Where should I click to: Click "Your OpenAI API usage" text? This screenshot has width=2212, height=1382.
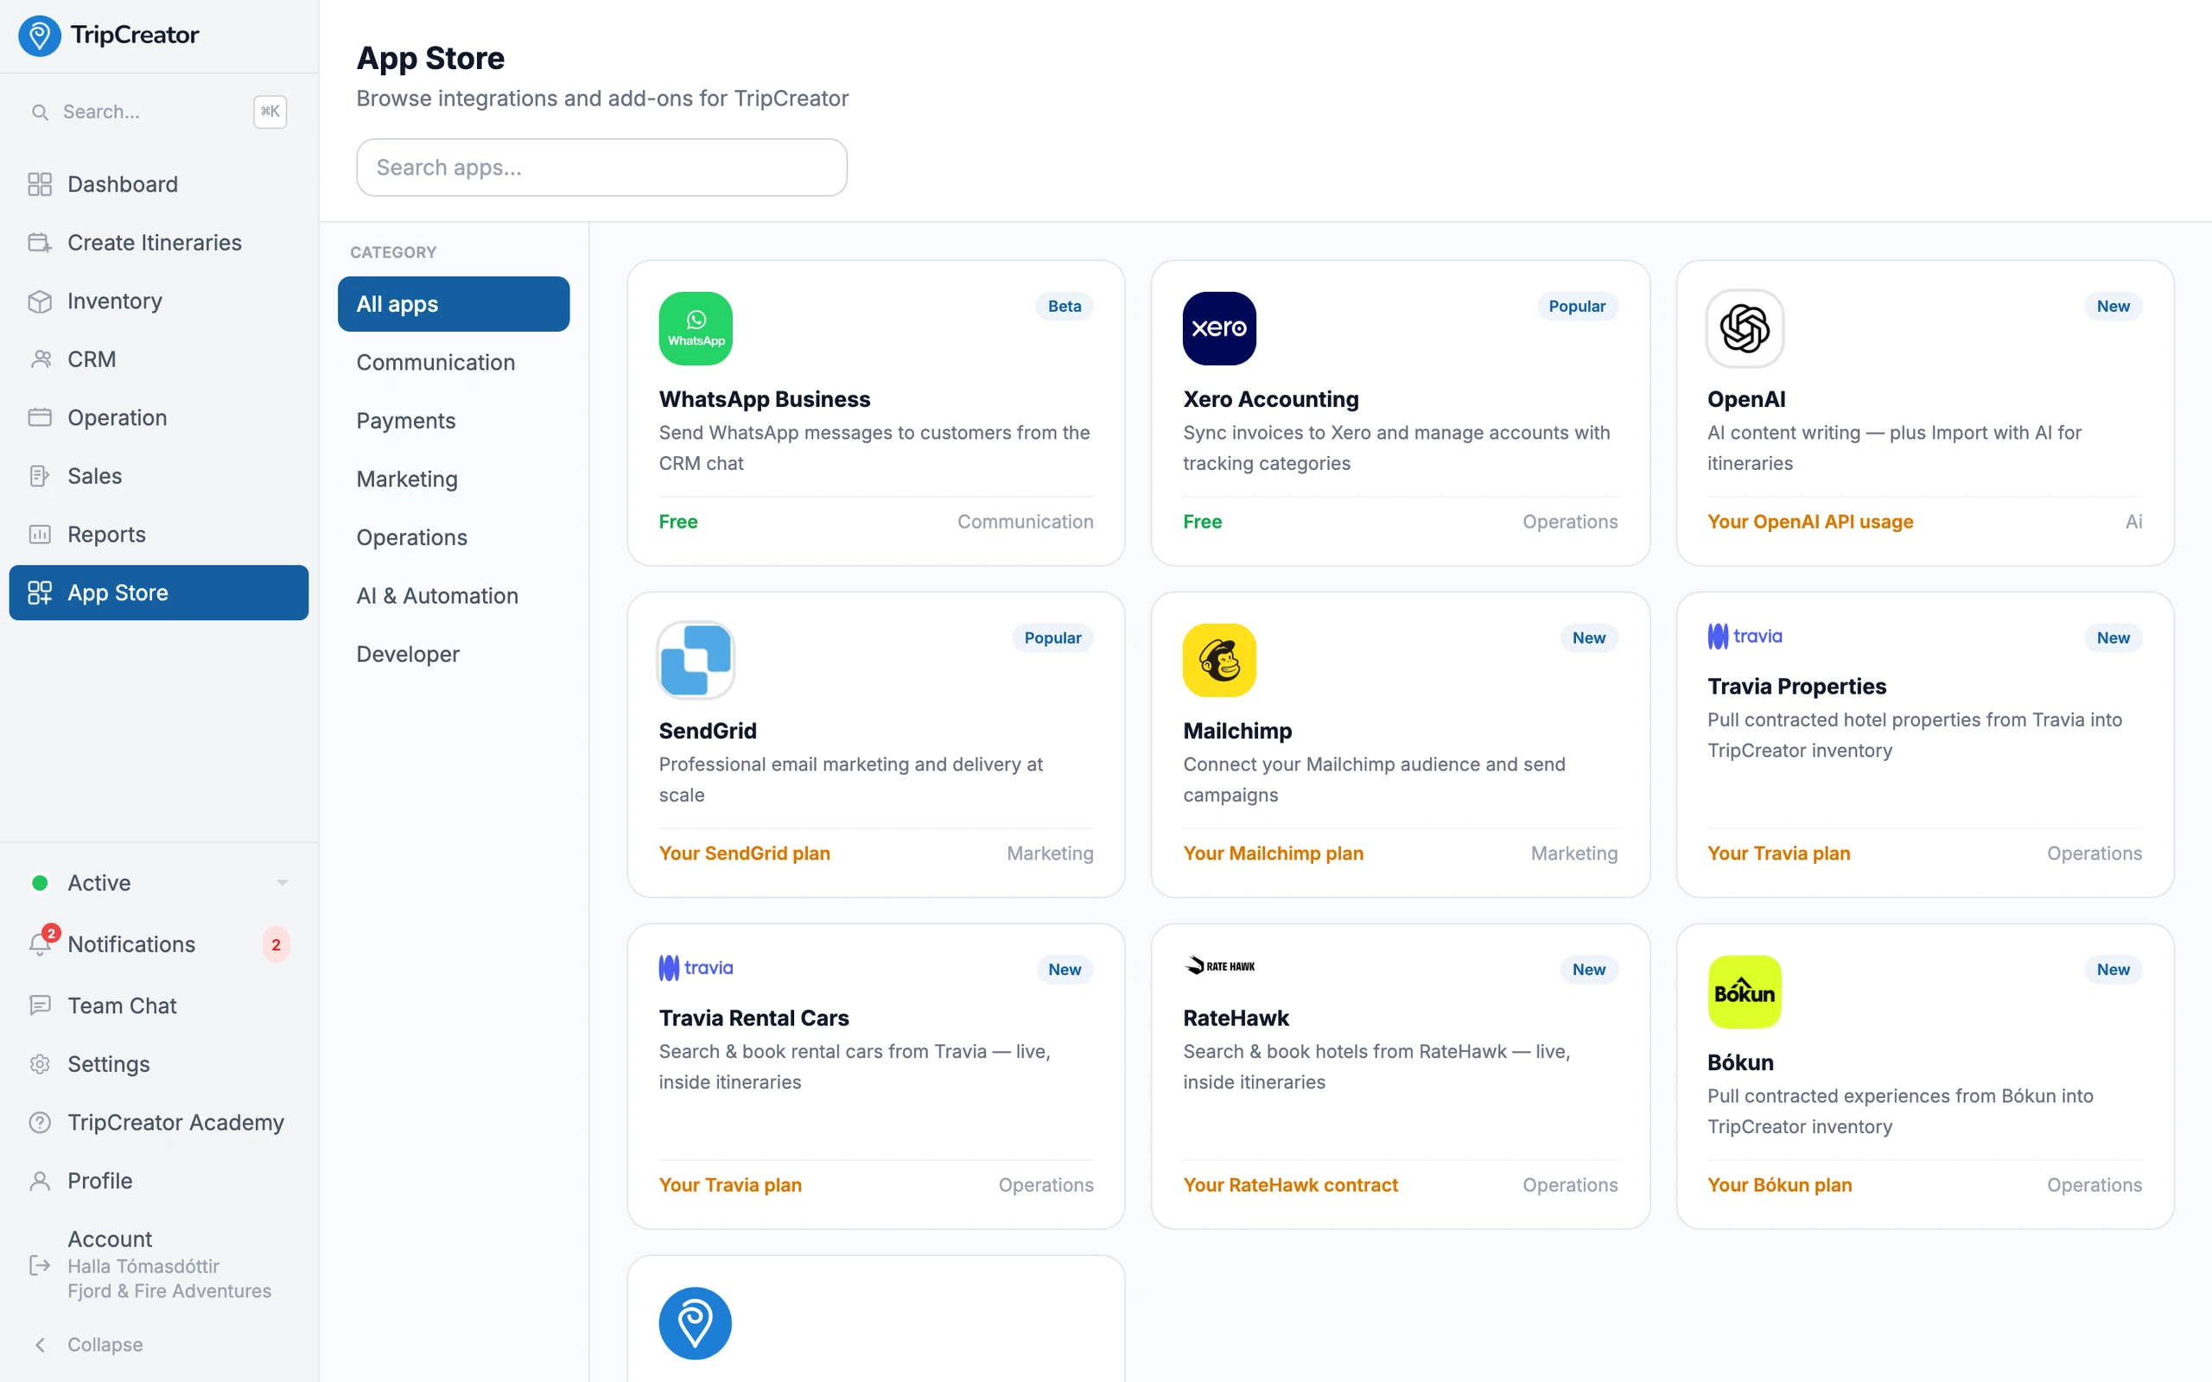[1810, 521]
